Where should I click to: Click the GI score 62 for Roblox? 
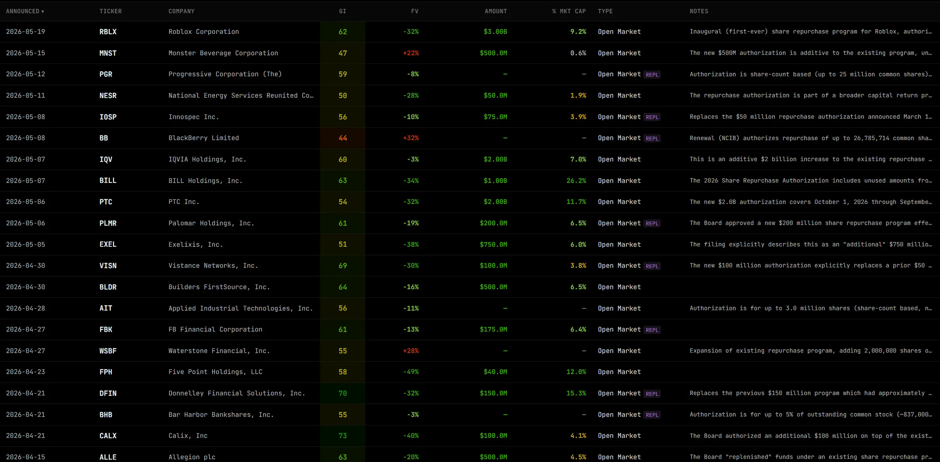343,32
